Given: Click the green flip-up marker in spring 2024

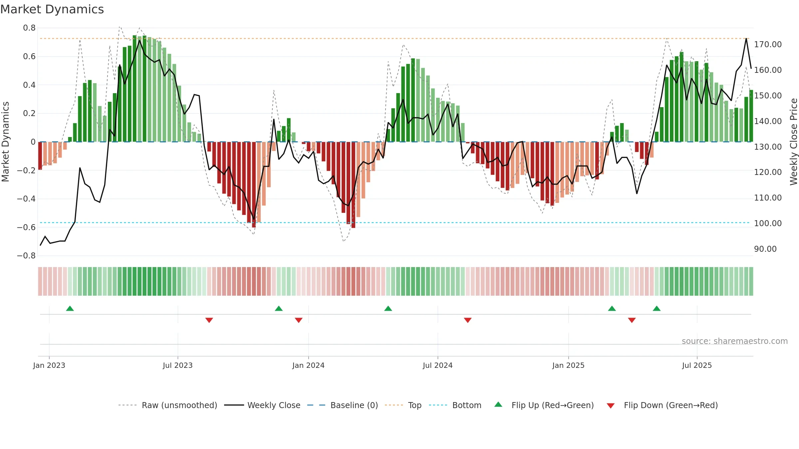Looking at the screenshot, I should 388,308.
